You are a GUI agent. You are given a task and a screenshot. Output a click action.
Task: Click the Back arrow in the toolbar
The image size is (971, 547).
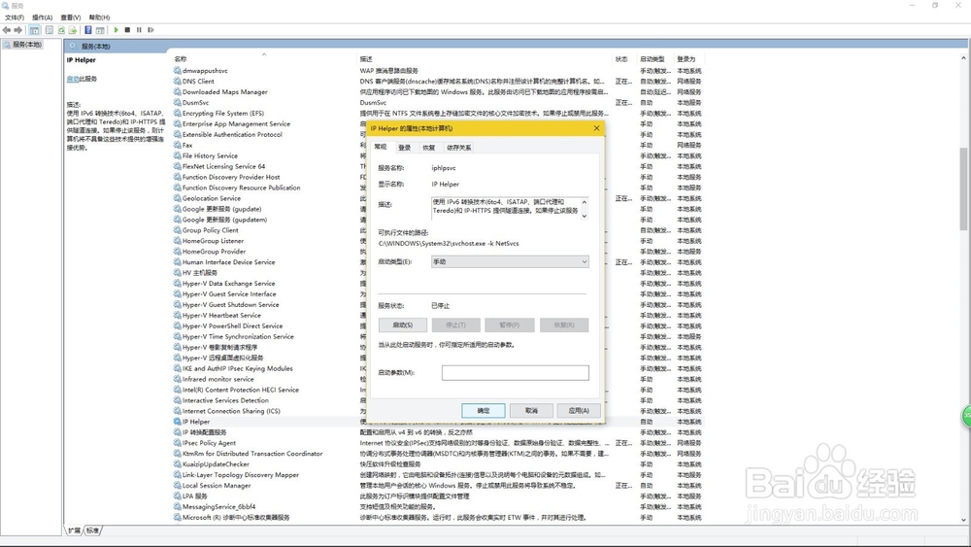click(x=7, y=30)
